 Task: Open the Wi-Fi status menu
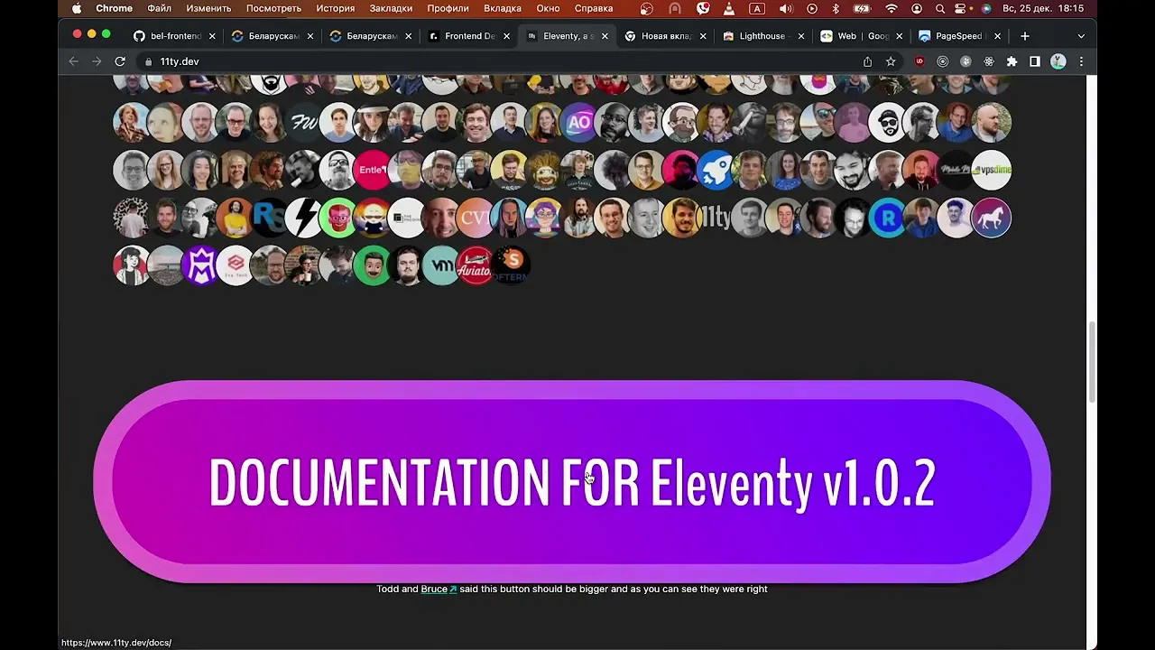pos(892,8)
